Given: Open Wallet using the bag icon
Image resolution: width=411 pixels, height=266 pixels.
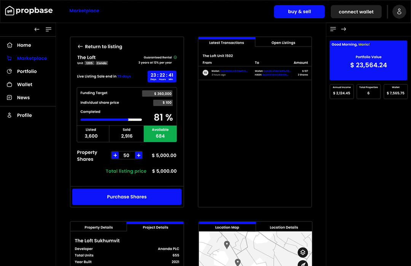Looking at the screenshot, I should [10, 84].
